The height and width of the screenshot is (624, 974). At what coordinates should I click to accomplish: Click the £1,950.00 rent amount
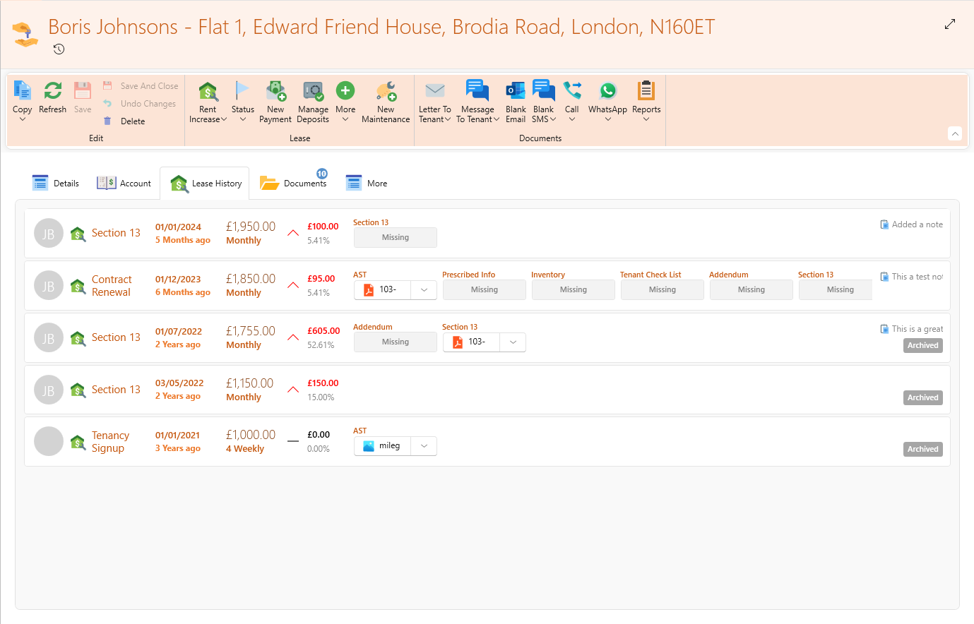(x=251, y=227)
